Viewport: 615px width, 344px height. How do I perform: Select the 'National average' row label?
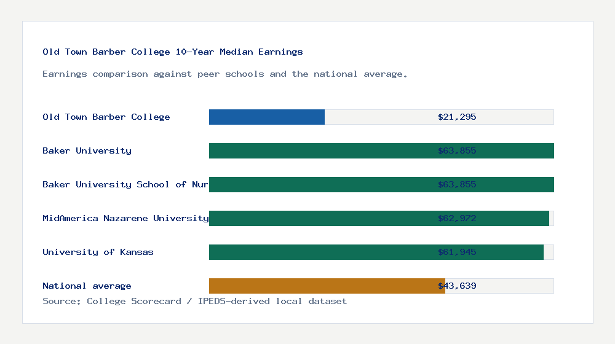(87, 286)
